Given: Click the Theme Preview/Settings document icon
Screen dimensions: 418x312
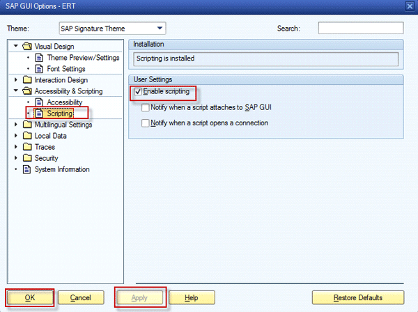Looking at the screenshot, I should [x=40, y=58].
